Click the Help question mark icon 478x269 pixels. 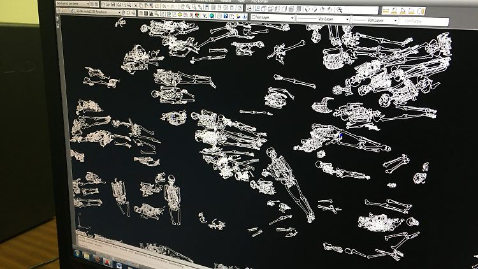click(240, 8)
